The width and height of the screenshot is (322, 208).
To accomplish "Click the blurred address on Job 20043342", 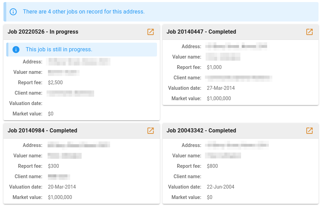I will 238,145.
